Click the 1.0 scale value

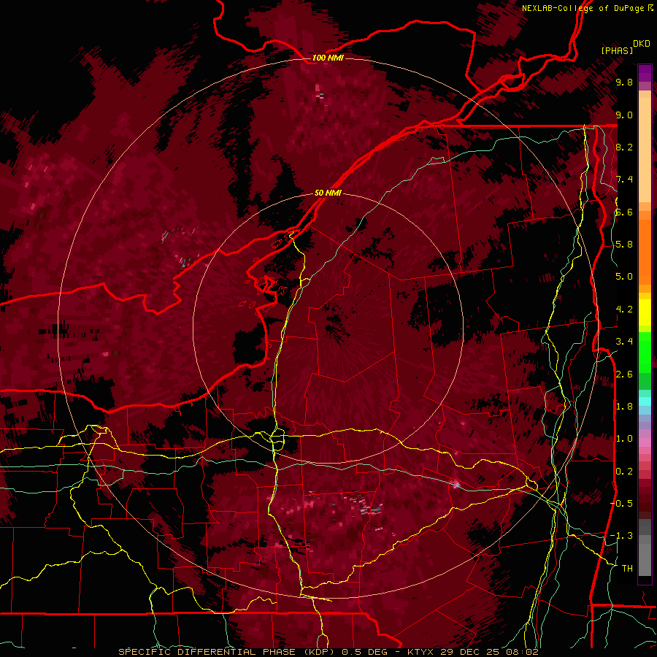[624, 439]
